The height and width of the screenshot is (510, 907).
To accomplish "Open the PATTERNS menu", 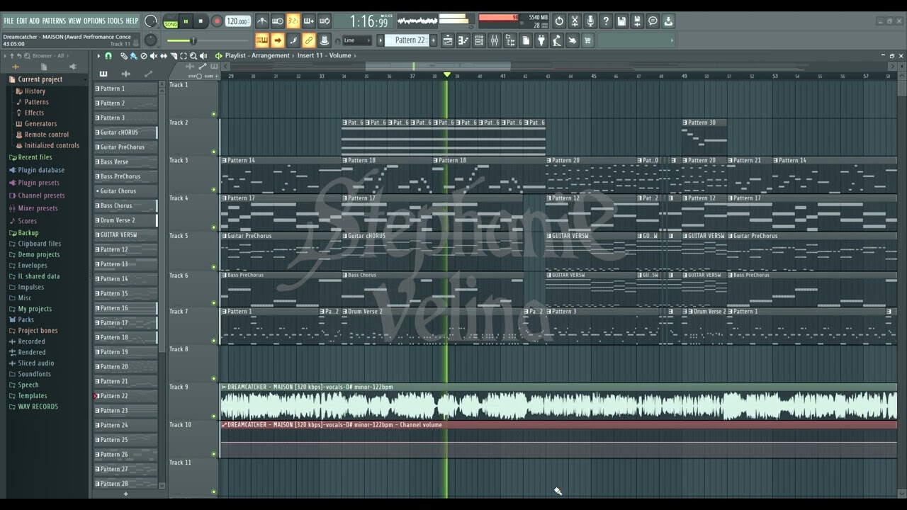I will pyautogui.click(x=53, y=21).
